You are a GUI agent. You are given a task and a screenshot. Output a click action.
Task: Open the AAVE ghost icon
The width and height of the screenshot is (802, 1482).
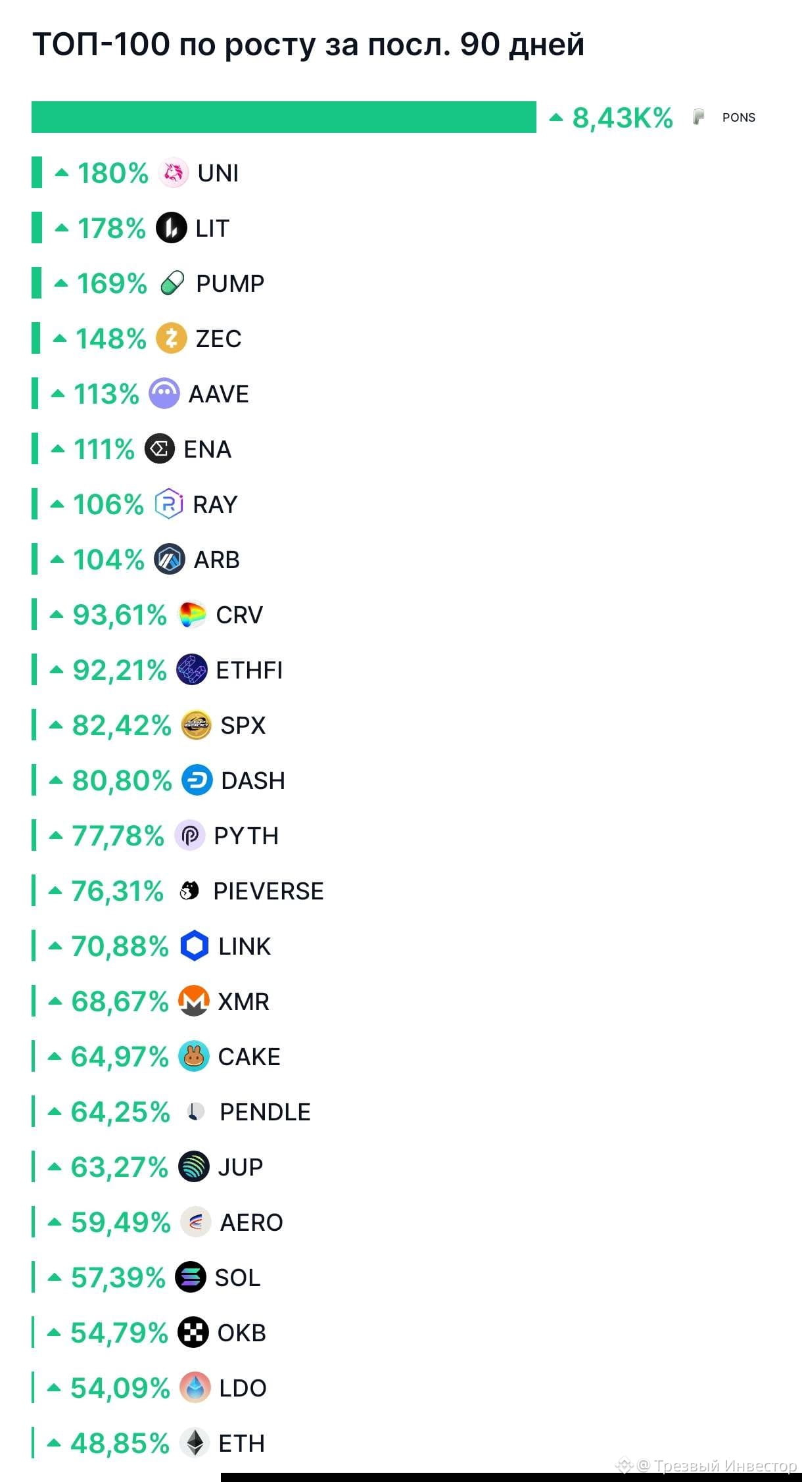(x=164, y=394)
